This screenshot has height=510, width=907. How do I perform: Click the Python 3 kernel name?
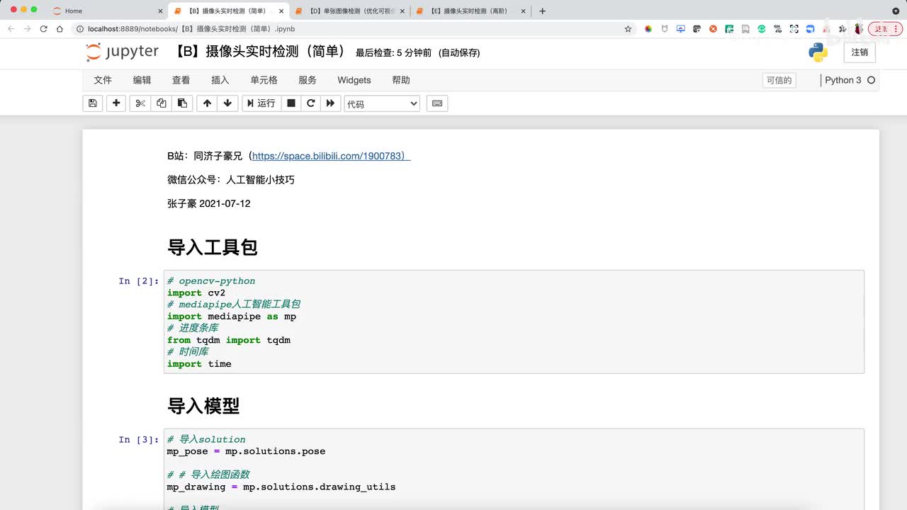(843, 80)
